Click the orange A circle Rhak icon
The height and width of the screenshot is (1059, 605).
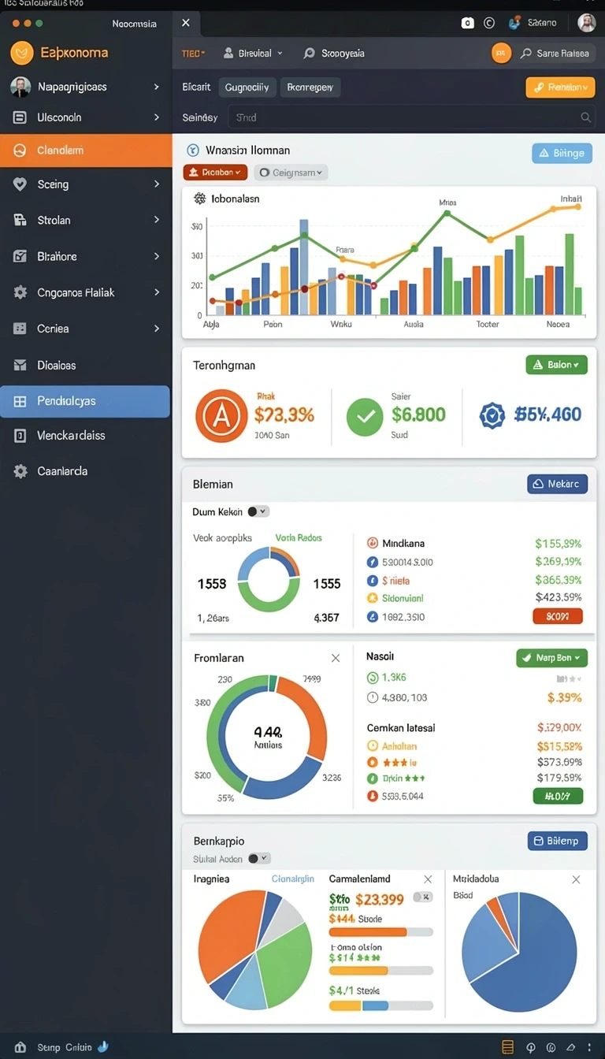pos(221,415)
